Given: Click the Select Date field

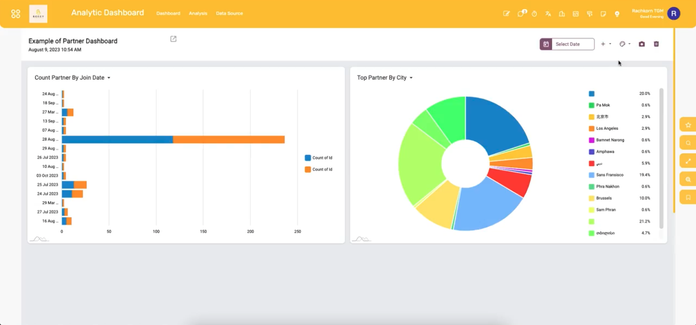Looking at the screenshot, I should (x=573, y=44).
